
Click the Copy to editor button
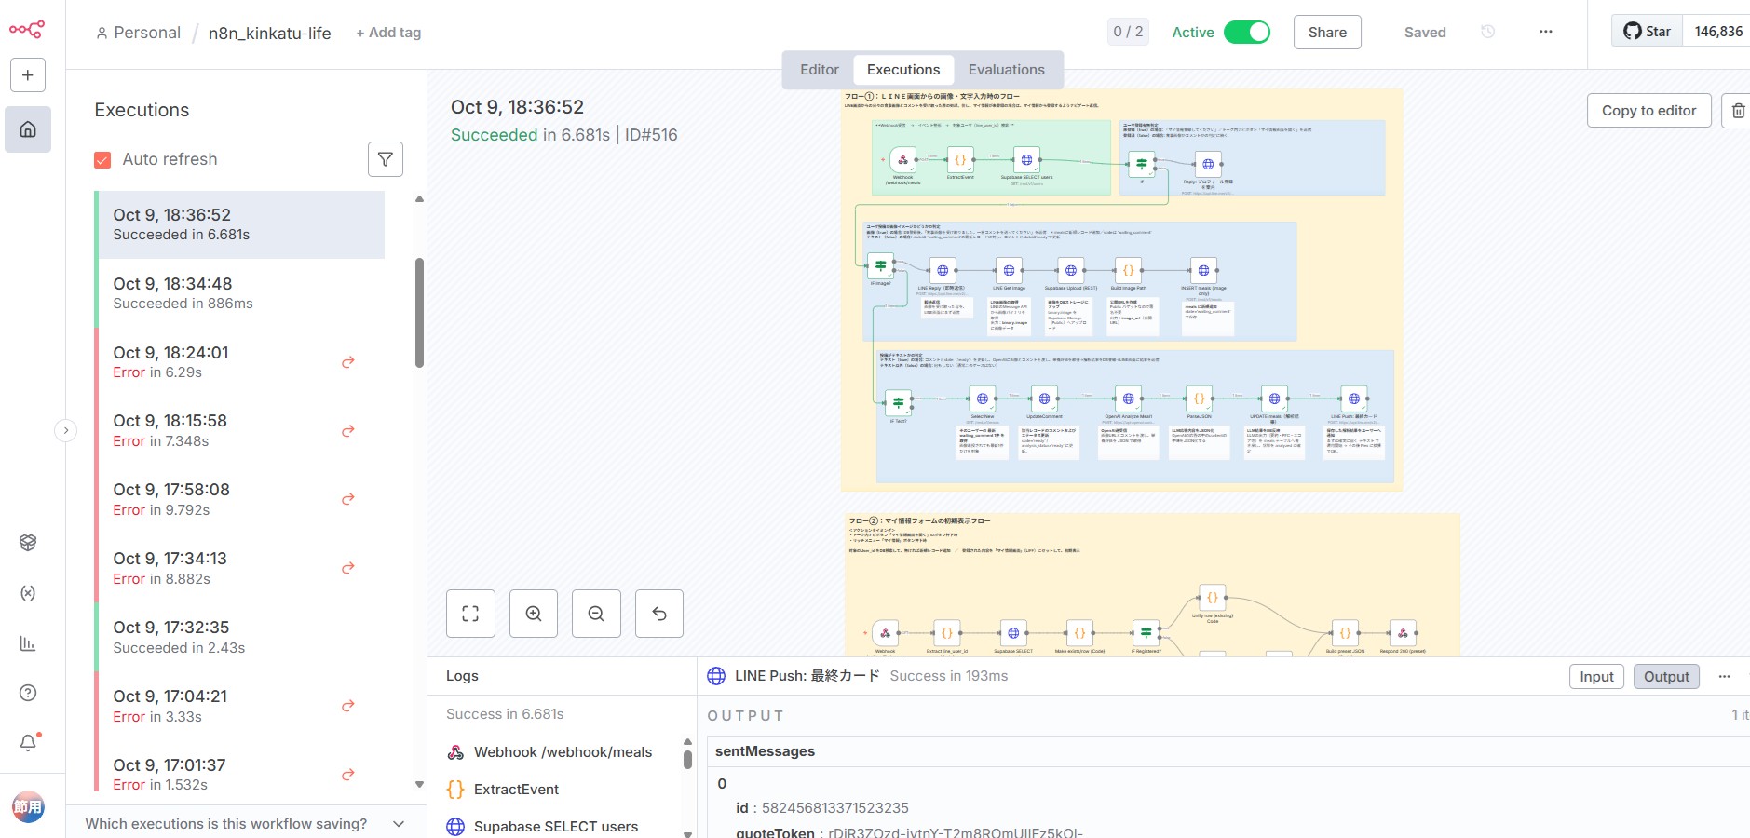click(1648, 111)
